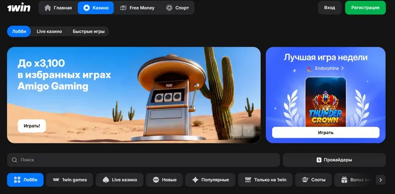Click the Казино chip icon
Viewport: 395px width, 194px height.
pos(86,8)
